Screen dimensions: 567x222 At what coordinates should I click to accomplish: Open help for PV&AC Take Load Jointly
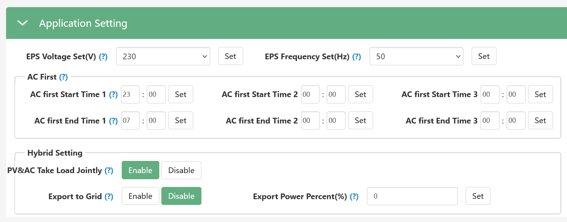pyautogui.click(x=109, y=171)
